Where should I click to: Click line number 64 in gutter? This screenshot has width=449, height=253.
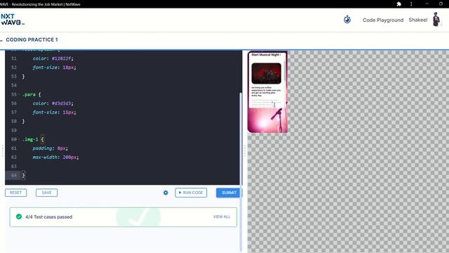[x=14, y=175]
